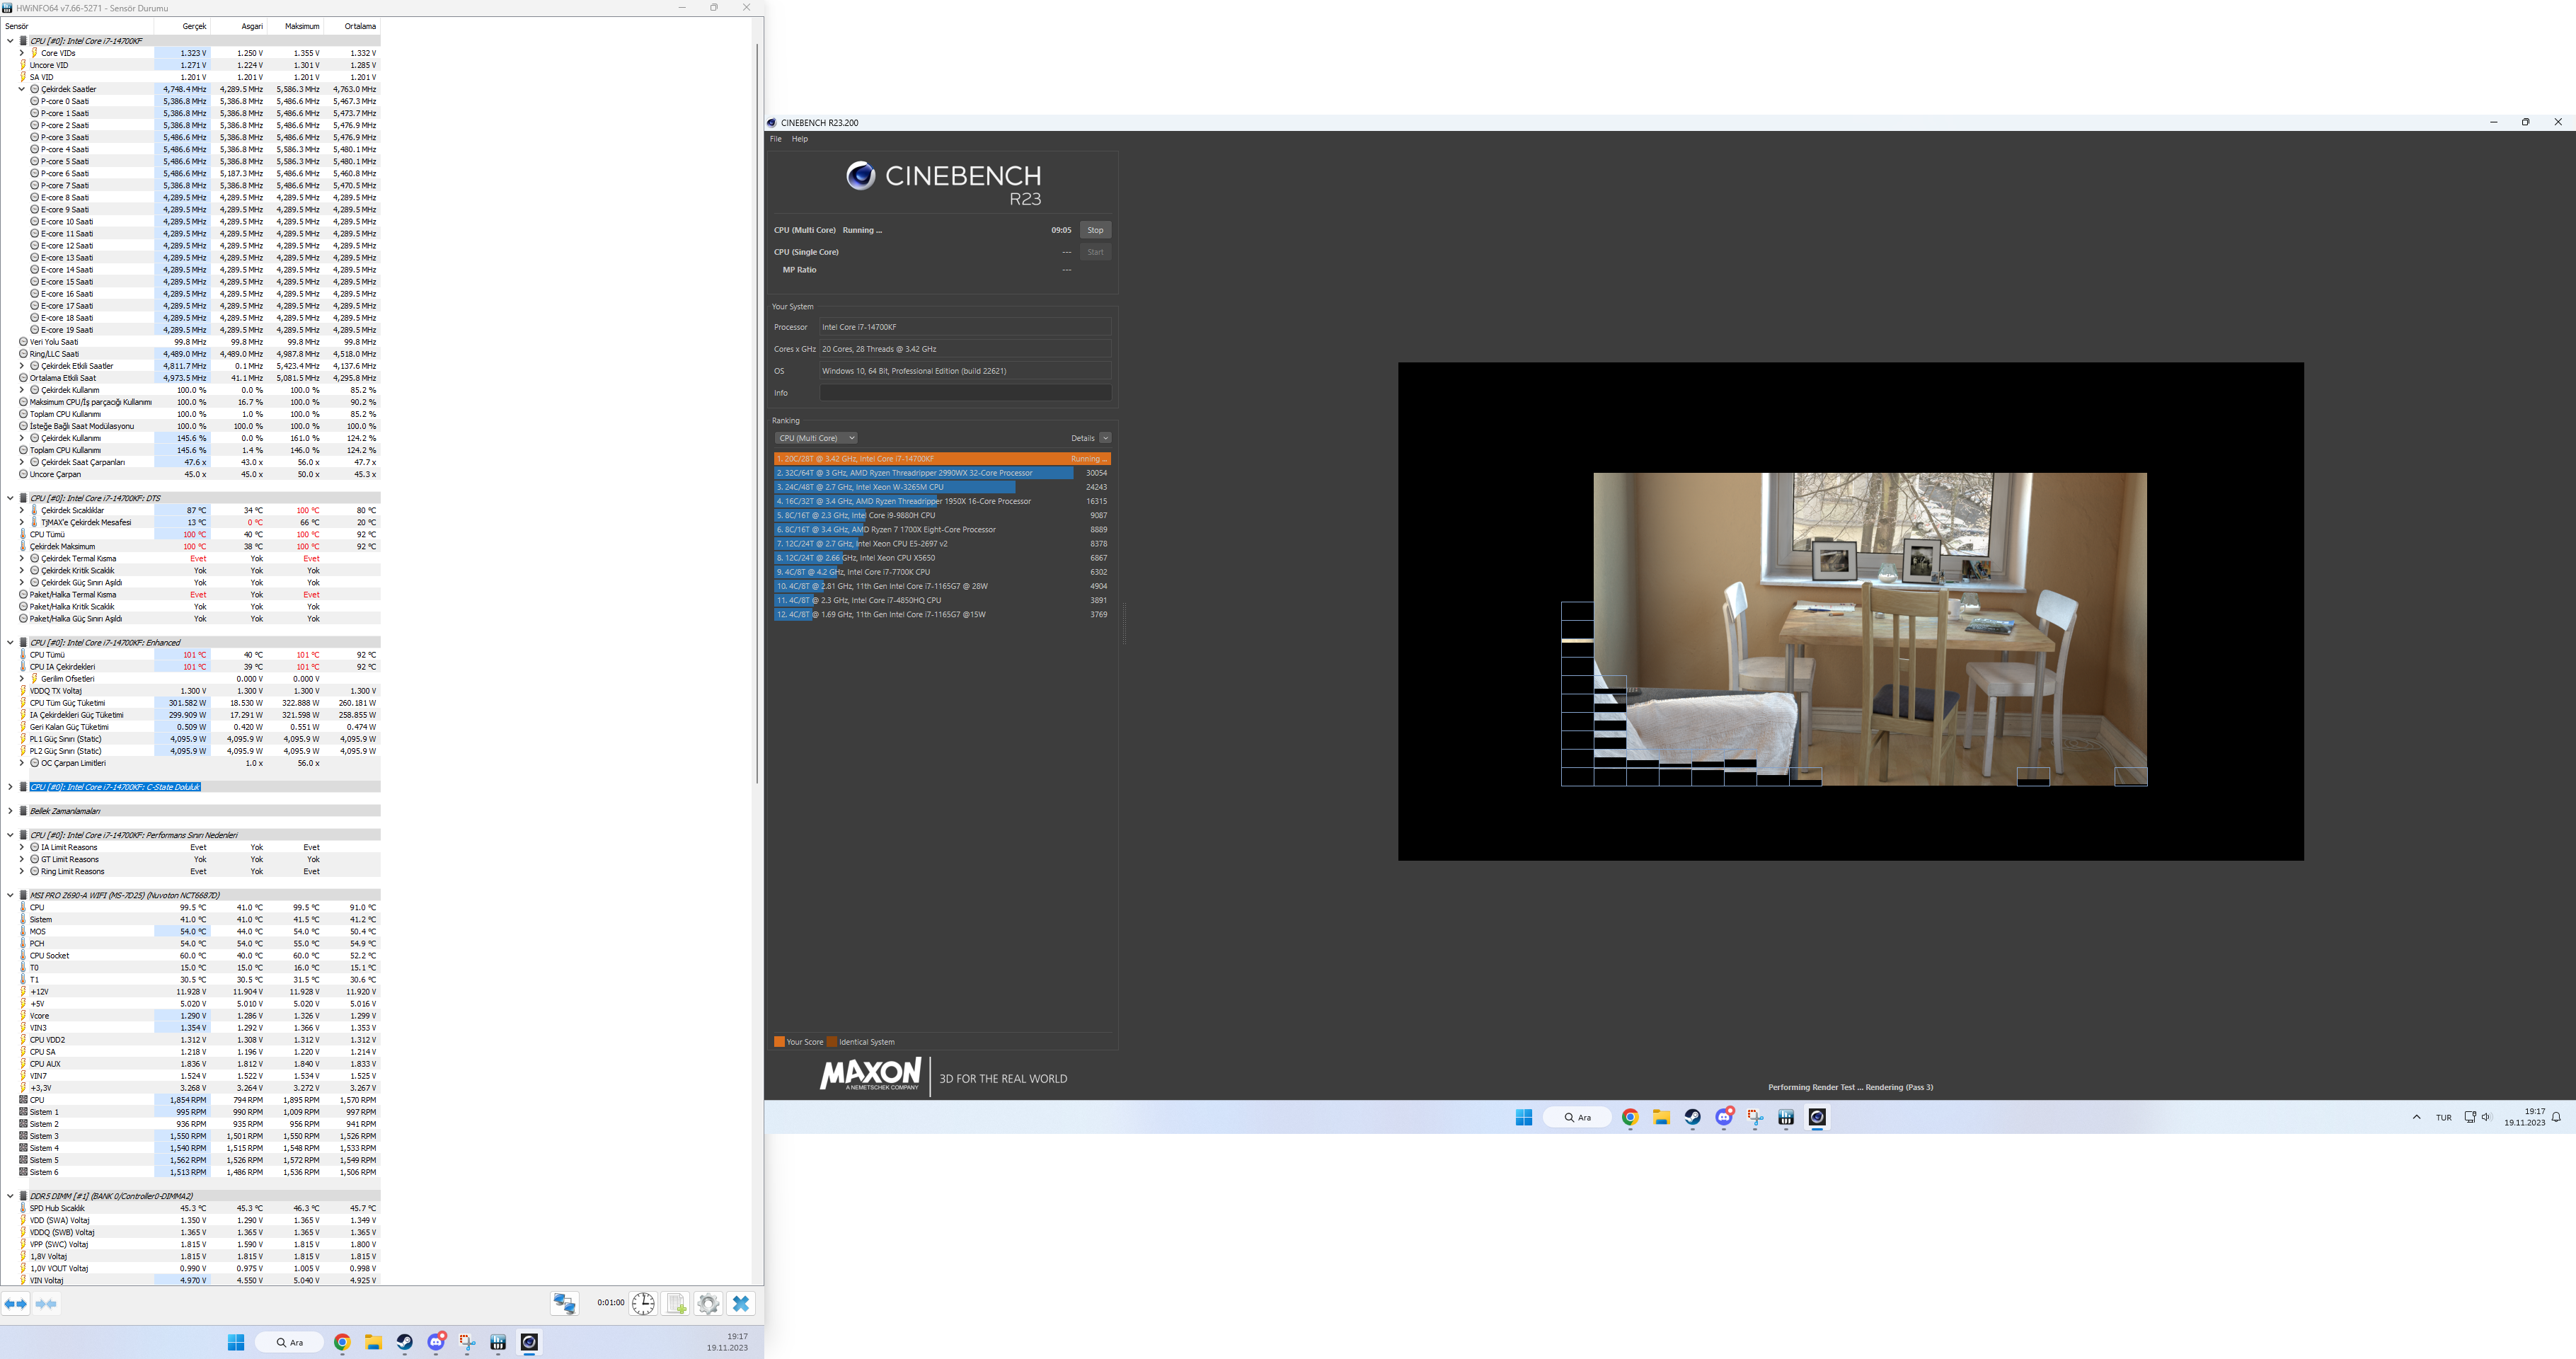The width and height of the screenshot is (2576, 1359).
Task: Open the Details dropdown arrow in Ranking
Action: [1105, 438]
